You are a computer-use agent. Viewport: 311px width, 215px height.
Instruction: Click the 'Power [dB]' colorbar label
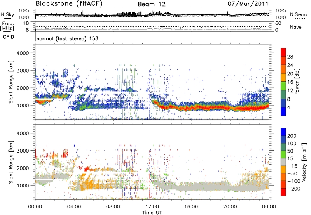click(297, 82)
